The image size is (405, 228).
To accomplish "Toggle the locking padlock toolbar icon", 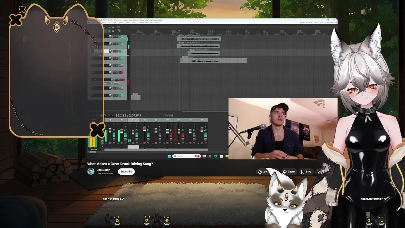I will coord(113,31).
